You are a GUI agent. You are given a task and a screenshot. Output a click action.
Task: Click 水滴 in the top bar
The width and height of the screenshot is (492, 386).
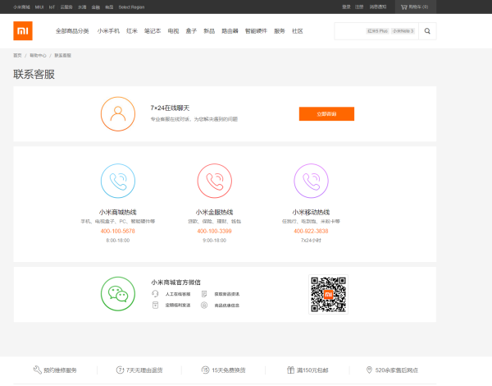tap(82, 7)
